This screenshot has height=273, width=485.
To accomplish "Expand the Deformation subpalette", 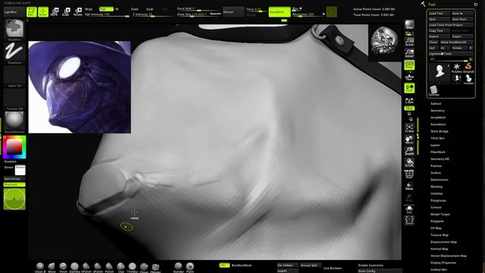I will point(440,180).
